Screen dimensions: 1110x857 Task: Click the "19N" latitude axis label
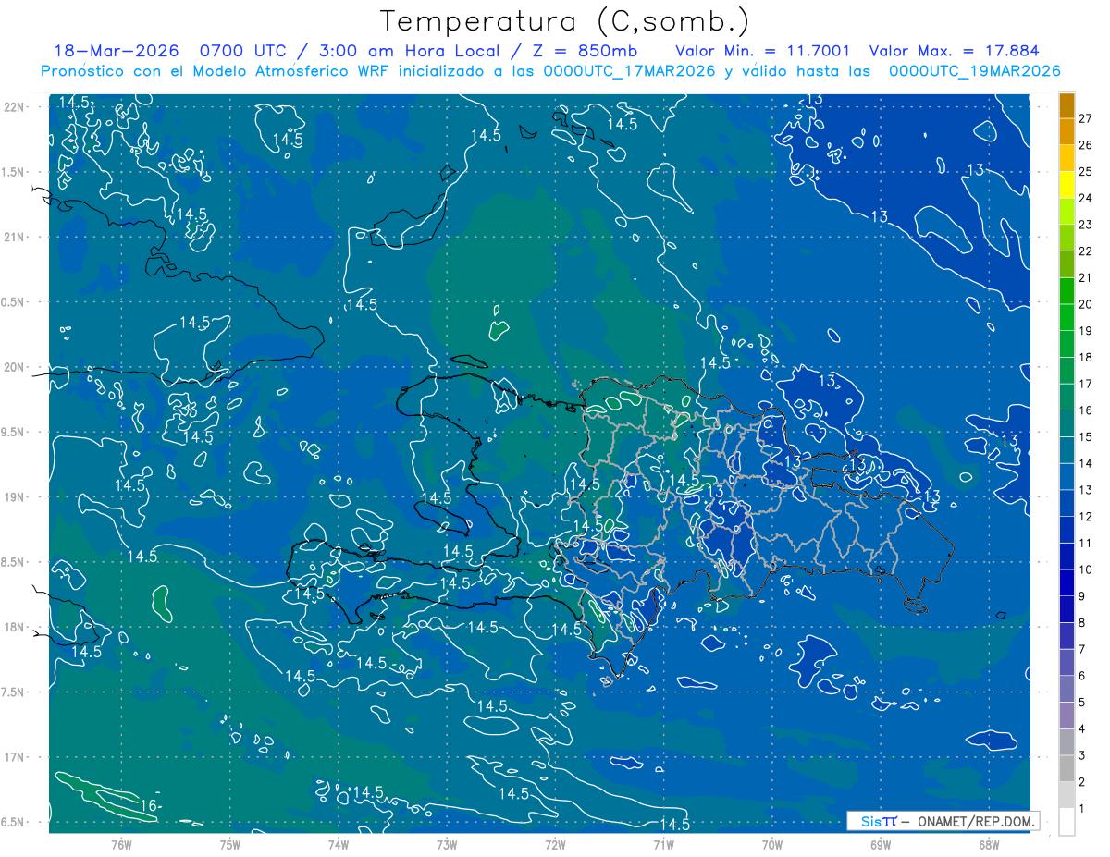point(14,496)
